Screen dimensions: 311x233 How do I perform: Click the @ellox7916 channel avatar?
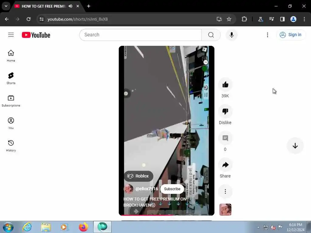128,189
